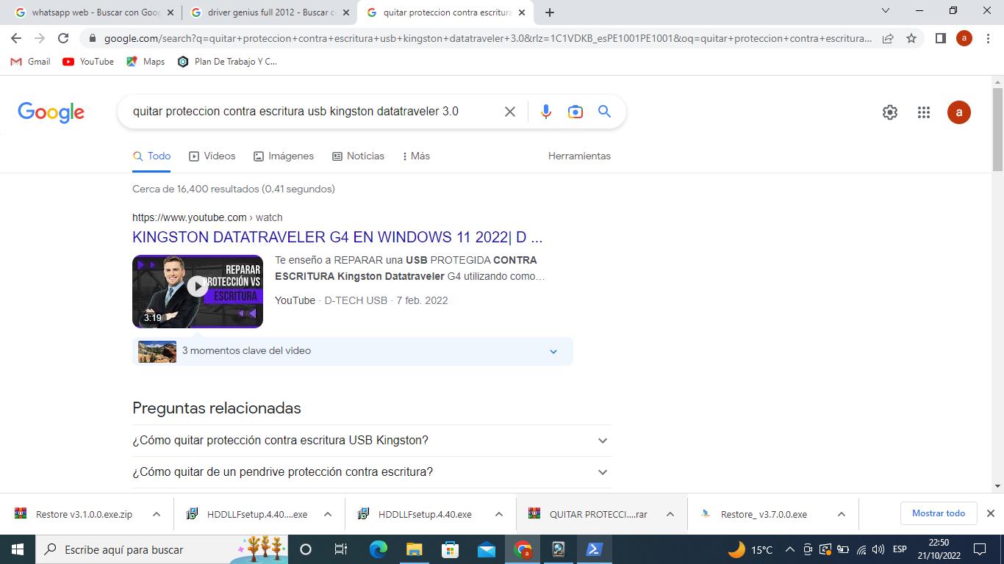
Task: Click the blue search magnifier button
Action: pos(604,112)
